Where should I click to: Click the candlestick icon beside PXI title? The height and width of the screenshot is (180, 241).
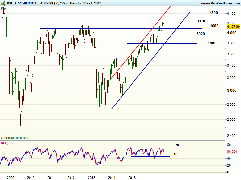coord(3,3)
